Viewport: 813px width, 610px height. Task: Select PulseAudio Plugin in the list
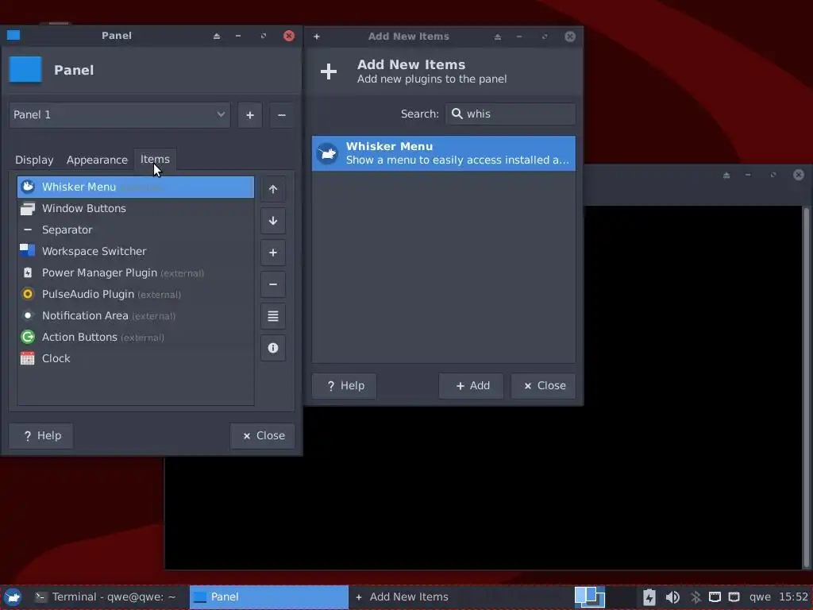[136, 294]
